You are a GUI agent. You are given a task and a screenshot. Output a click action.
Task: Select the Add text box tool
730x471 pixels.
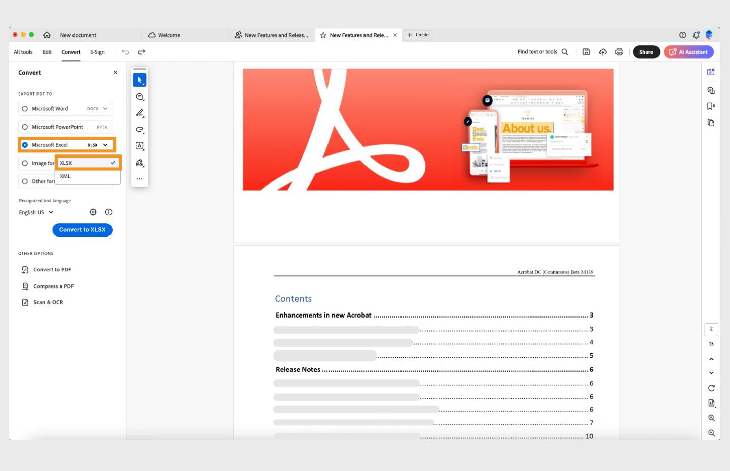pyautogui.click(x=140, y=146)
